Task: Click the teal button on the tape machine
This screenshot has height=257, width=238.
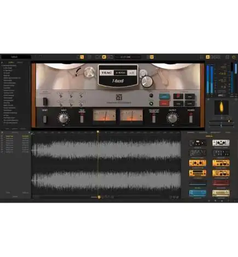Action: pos(164,97)
